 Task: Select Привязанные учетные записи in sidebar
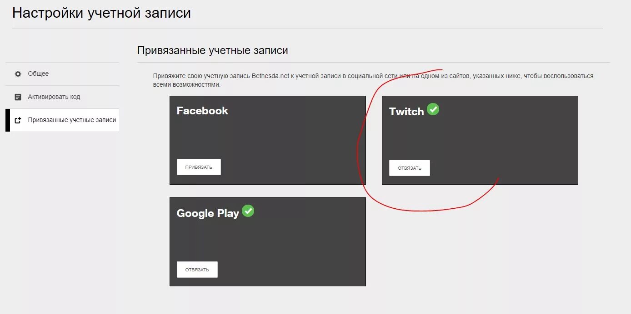pos(62,120)
